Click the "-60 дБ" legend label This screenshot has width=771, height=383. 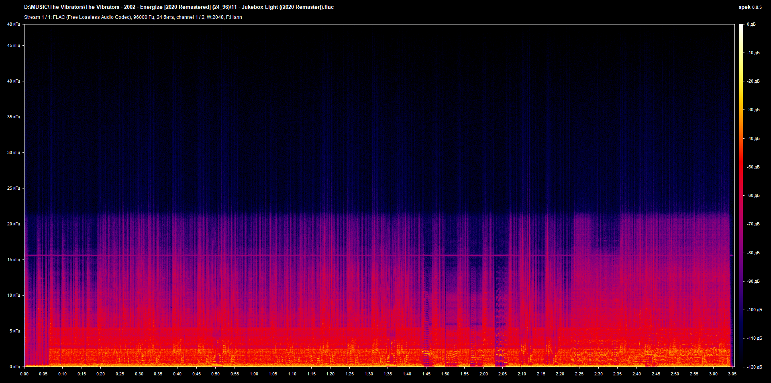pos(753,196)
